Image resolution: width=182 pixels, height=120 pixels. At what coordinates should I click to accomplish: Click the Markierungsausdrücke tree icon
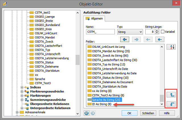pyautogui.click(x=27, y=92)
